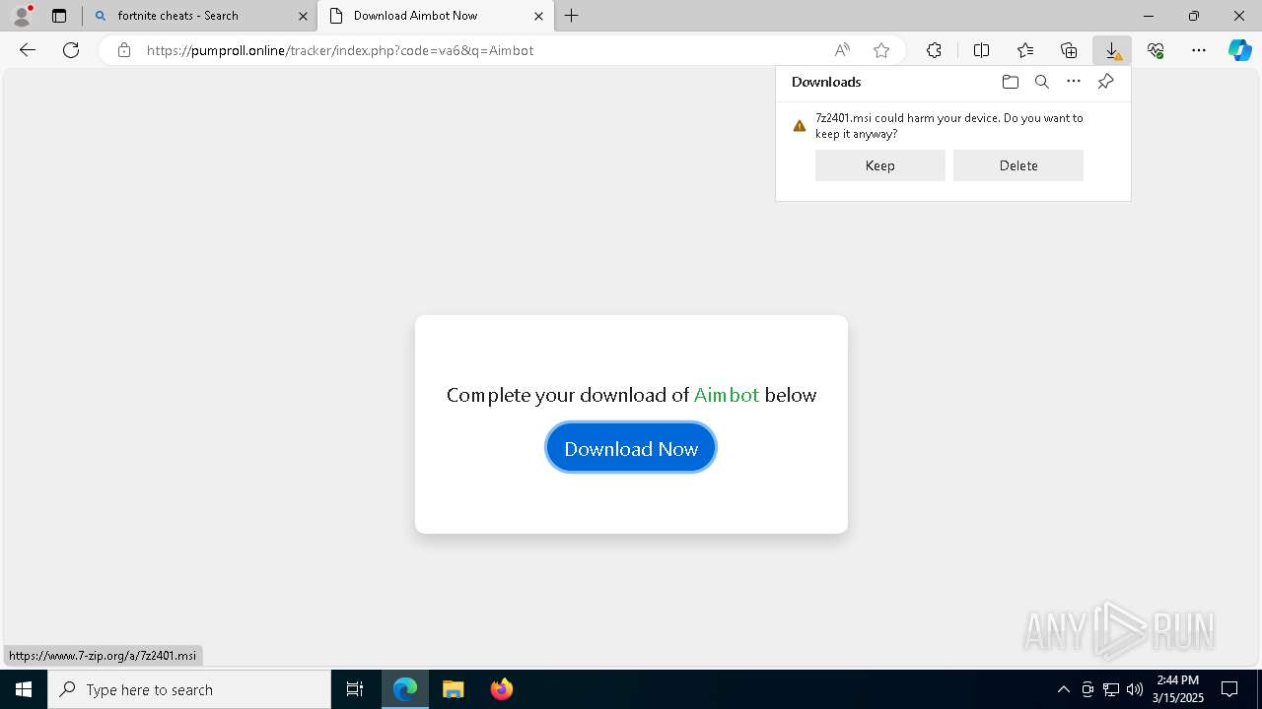Open downloads folder from Downloads panel
The image size is (1262, 709).
pyautogui.click(x=1010, y=82)
